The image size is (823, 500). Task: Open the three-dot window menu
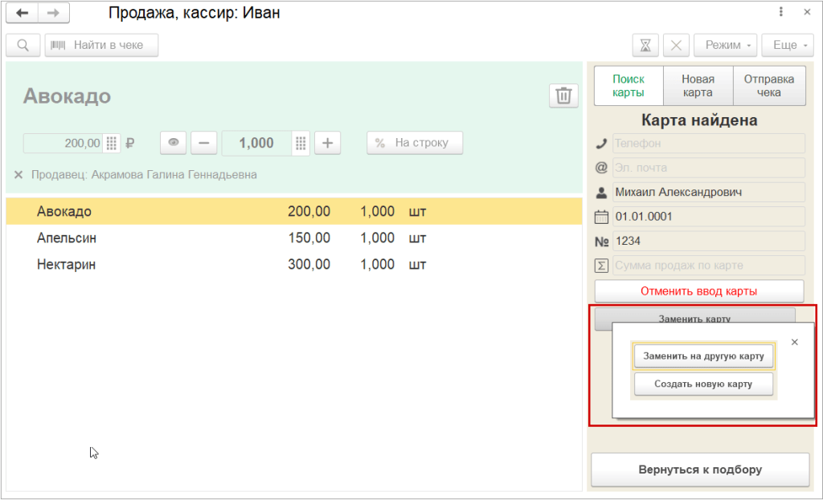pos(781,13)
